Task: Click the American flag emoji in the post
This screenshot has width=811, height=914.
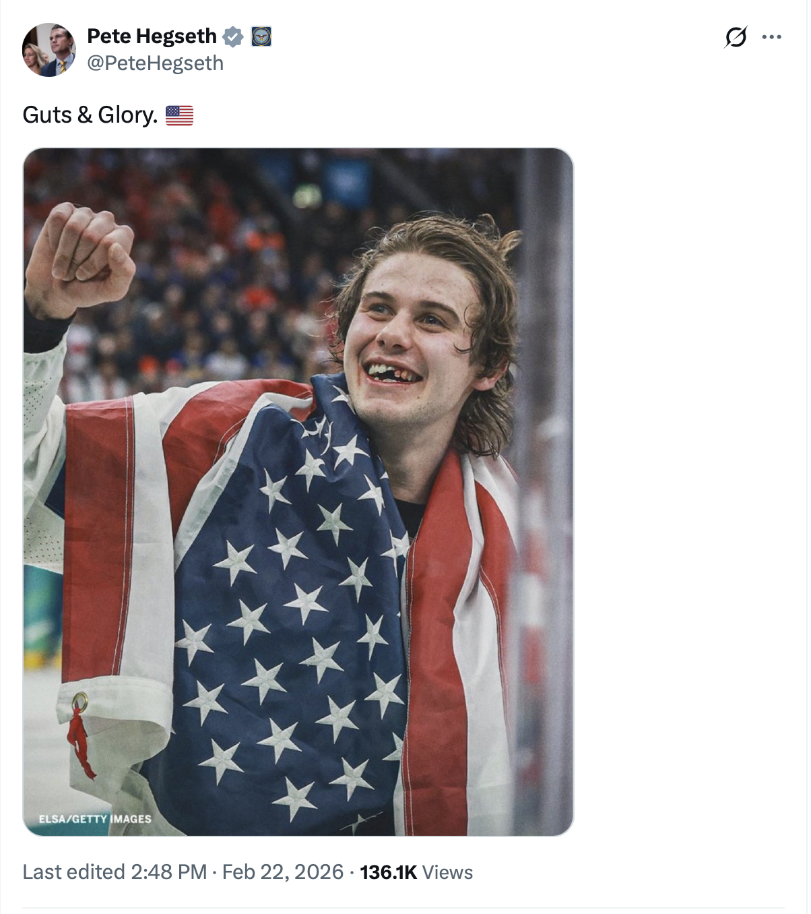Action: (179, 116)
